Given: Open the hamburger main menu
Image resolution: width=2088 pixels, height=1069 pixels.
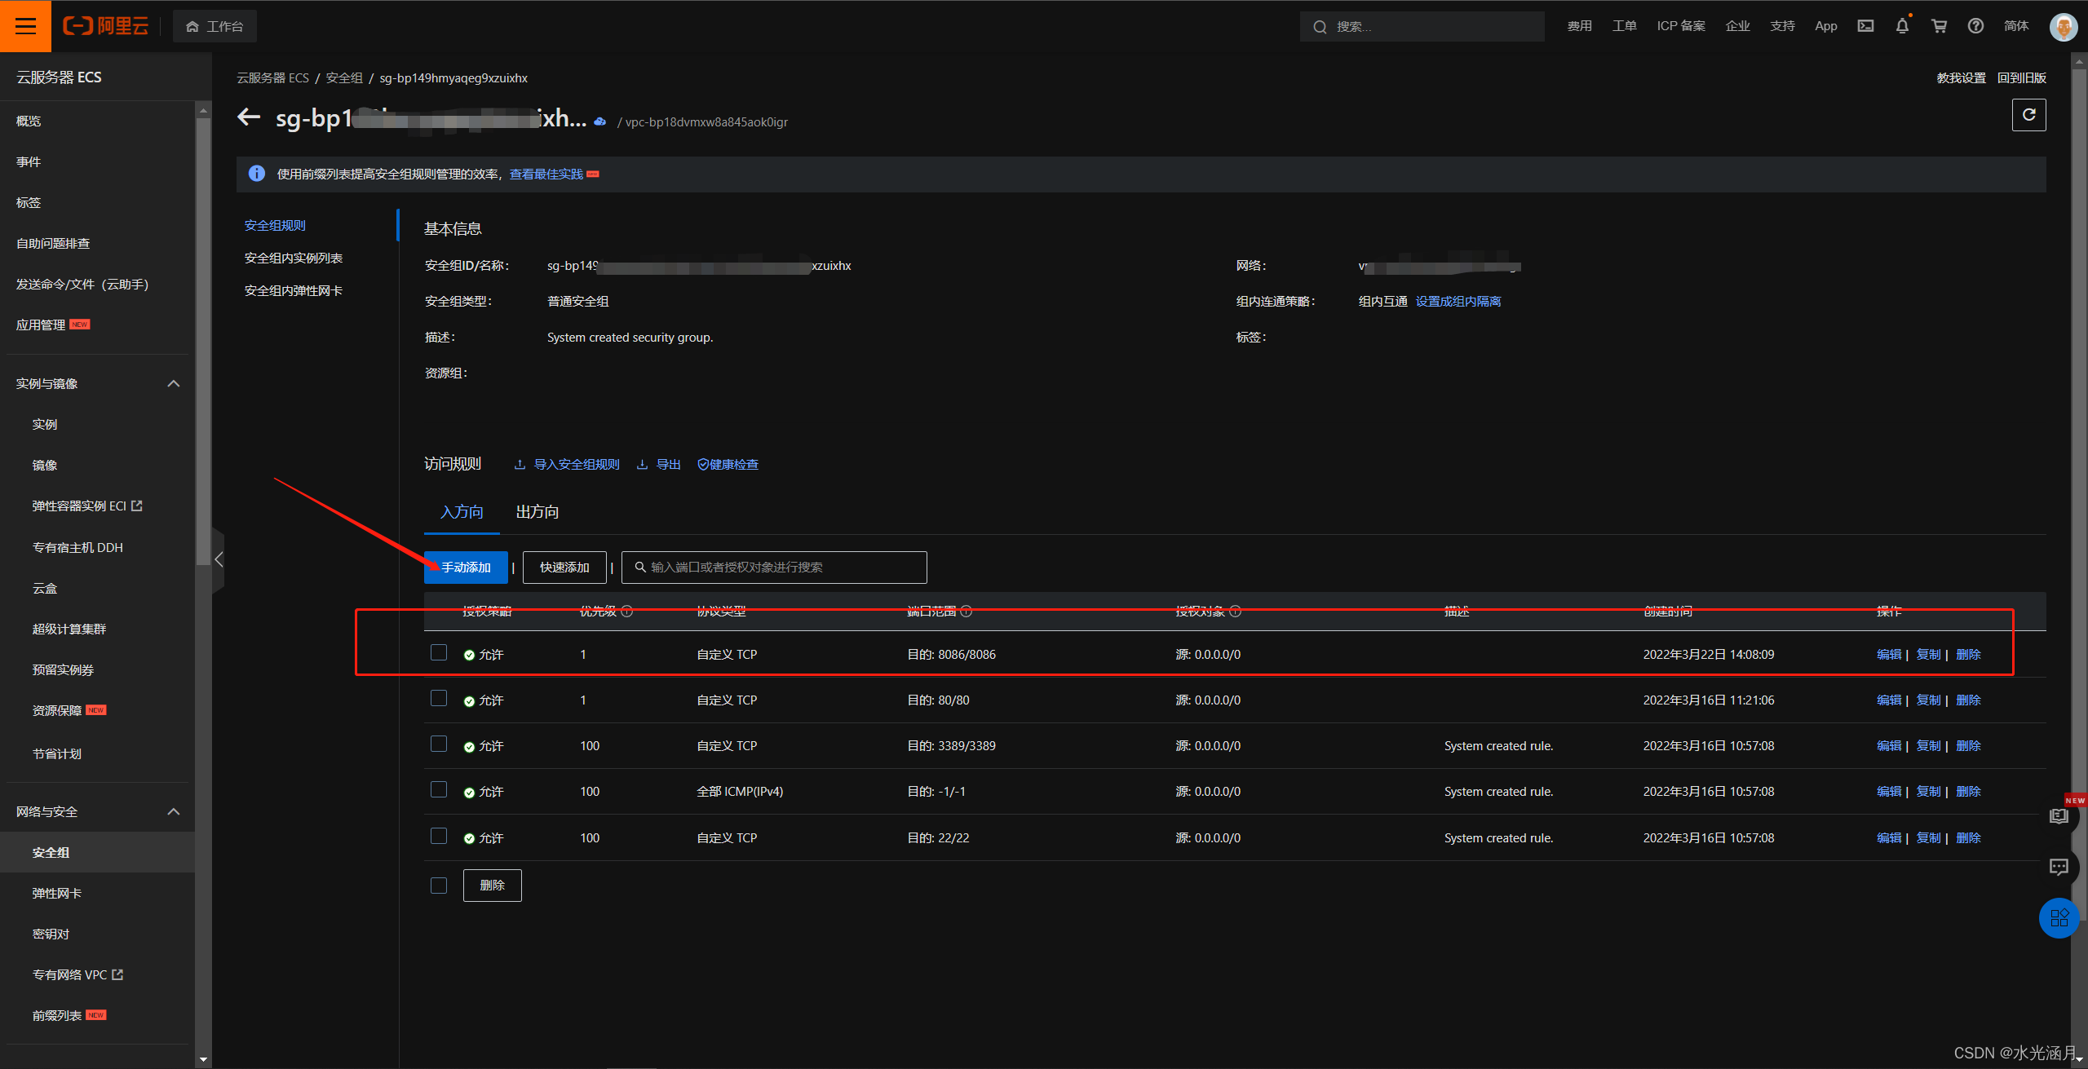Looking at the screenshot, I should point(25,26).
